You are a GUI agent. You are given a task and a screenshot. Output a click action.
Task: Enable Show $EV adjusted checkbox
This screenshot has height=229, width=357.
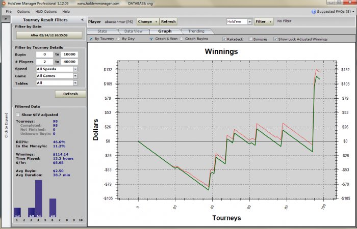point(18,114)
